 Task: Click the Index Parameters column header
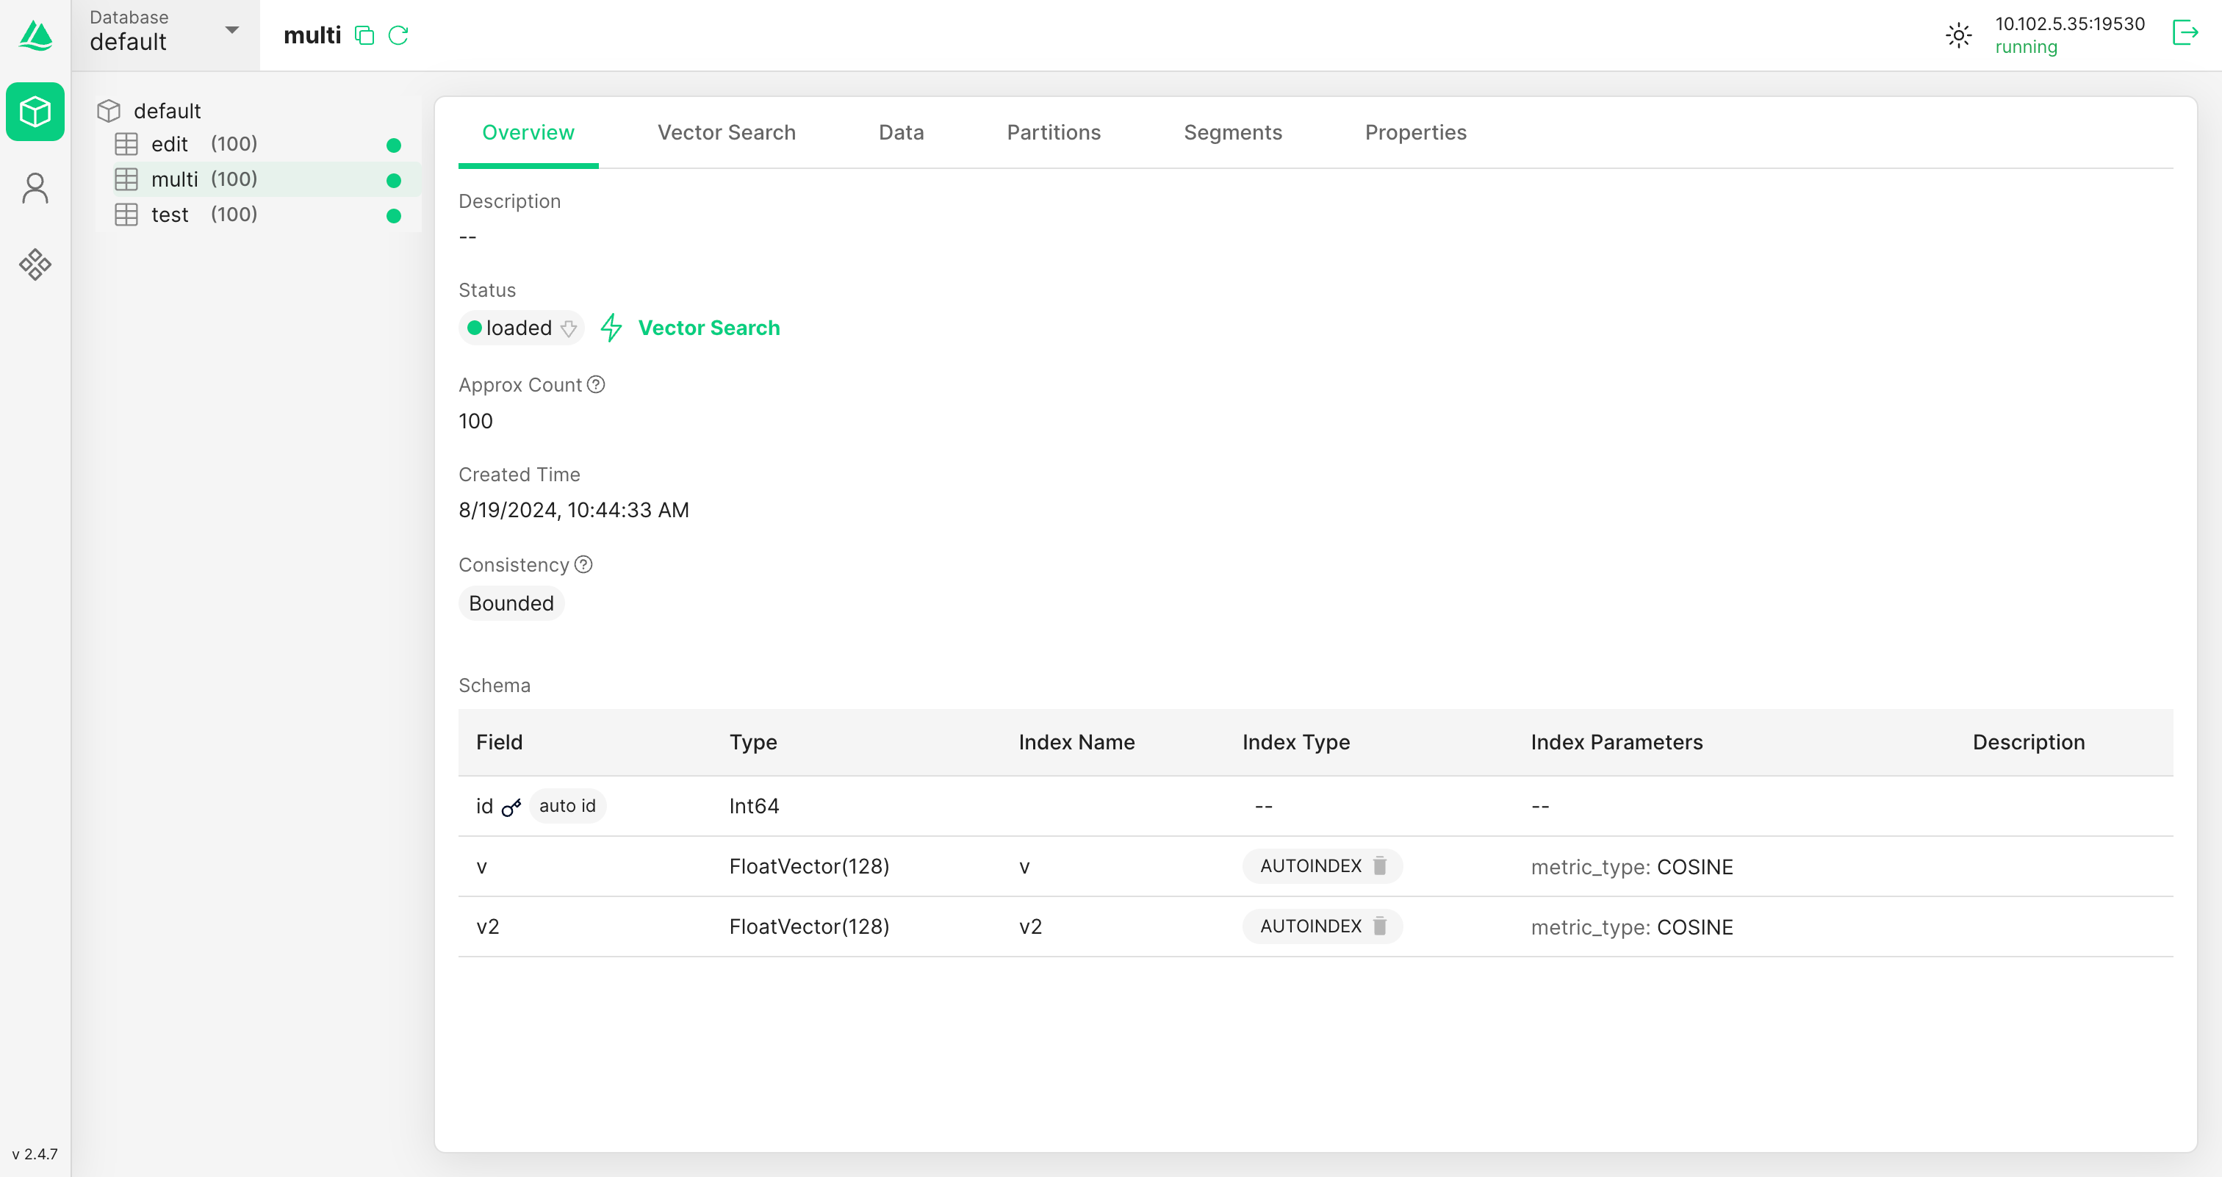(1617, 741)
